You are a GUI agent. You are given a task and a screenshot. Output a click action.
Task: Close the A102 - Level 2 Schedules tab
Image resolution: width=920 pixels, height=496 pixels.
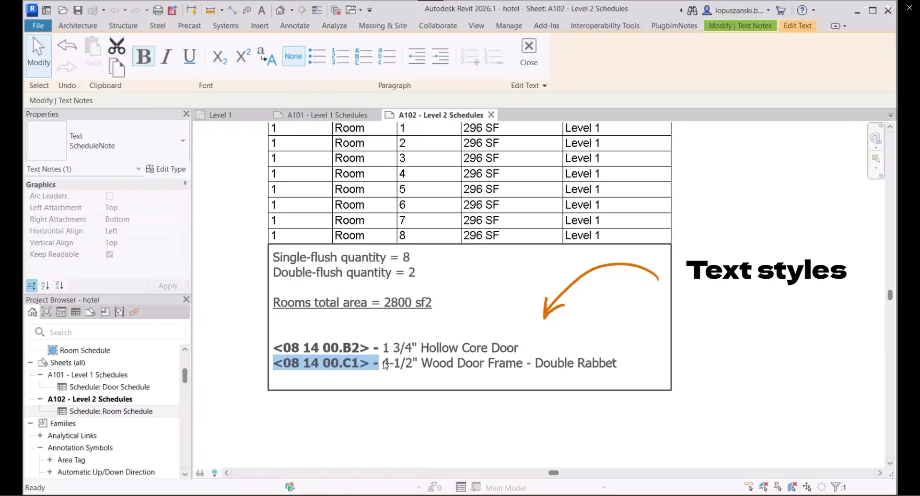pos(491,115)
